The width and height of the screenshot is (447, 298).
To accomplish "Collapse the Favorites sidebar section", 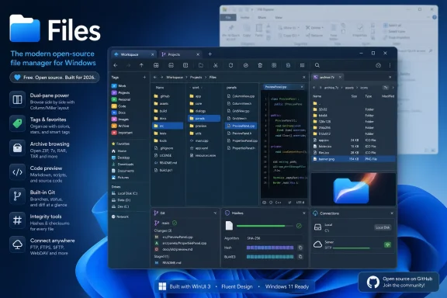I will tap(121, 144).
